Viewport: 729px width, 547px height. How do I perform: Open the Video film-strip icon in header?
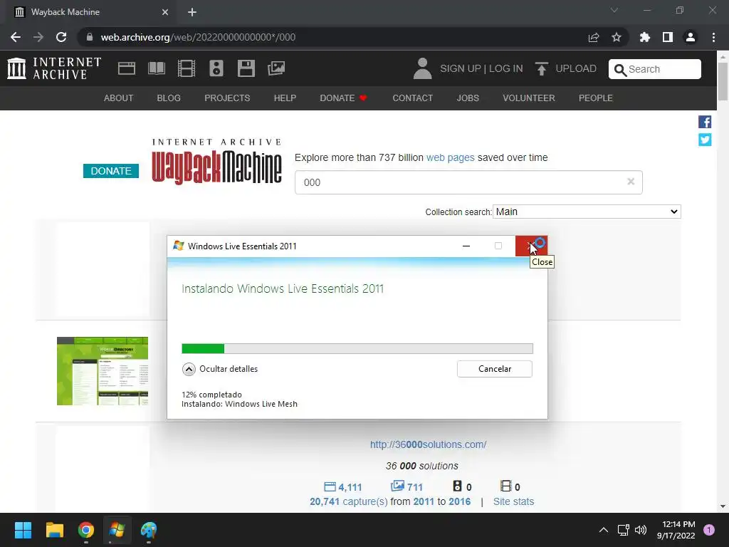(187, 68)
